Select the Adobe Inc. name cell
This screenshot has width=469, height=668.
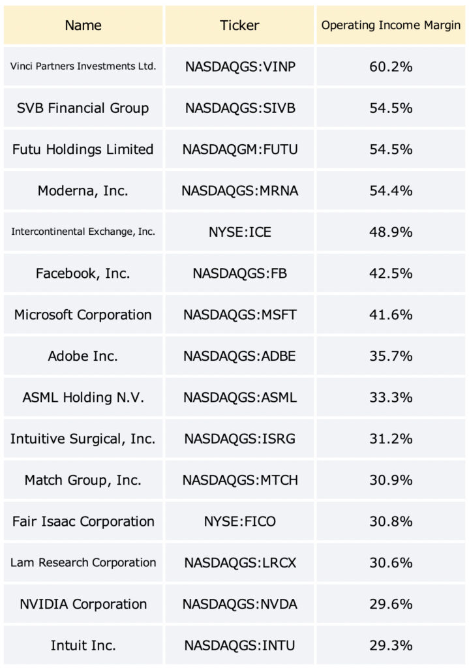point(83,356)
